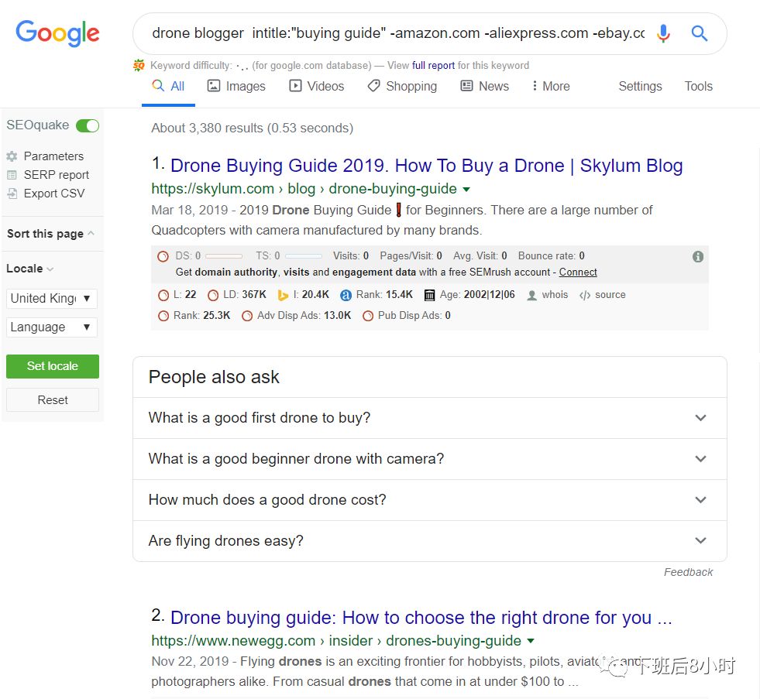Image resolution: width=760 pixels, height=699 pixels.
Task: Click the 'People also ask' heading
Action: (214, 377)
